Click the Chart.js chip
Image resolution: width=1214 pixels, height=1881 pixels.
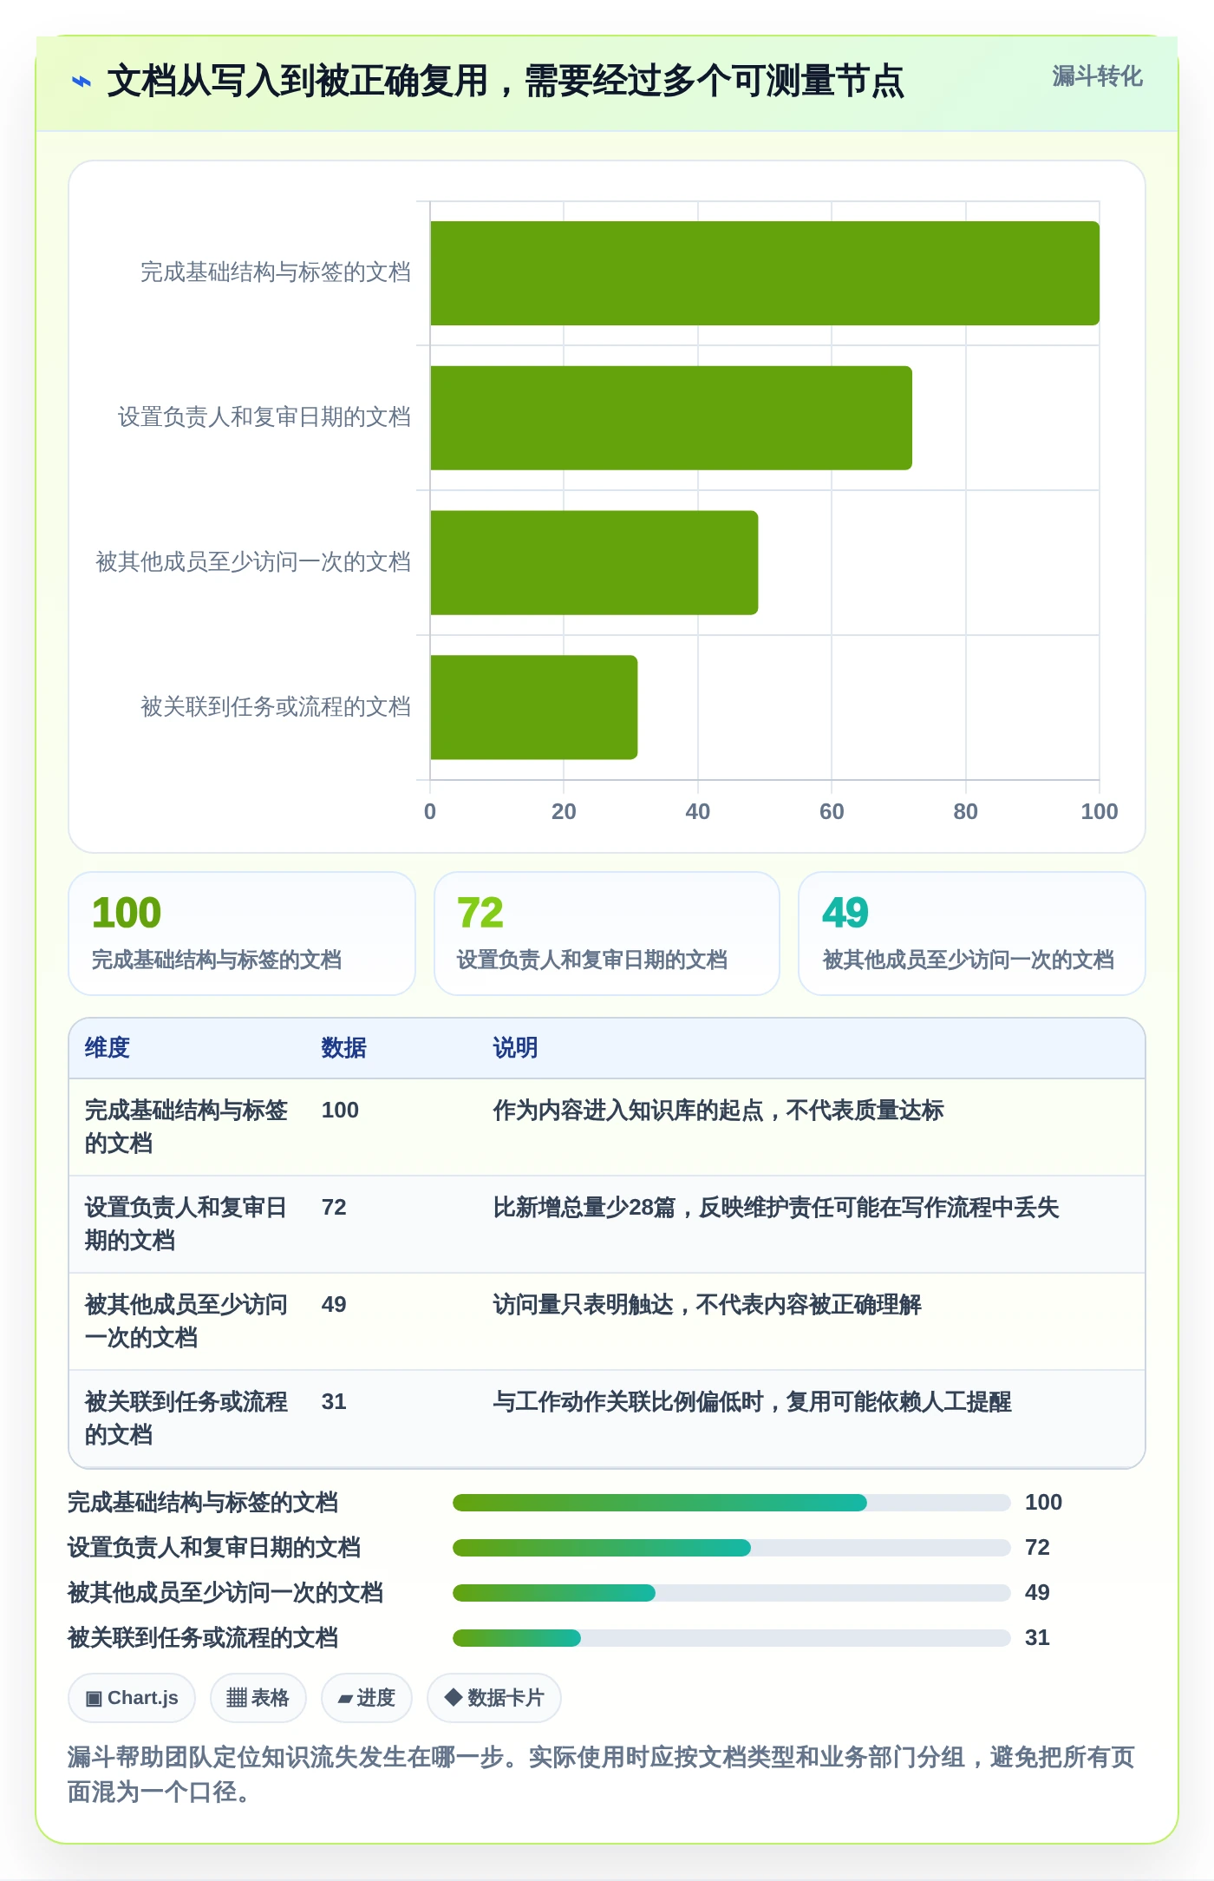click(132, 1698)
